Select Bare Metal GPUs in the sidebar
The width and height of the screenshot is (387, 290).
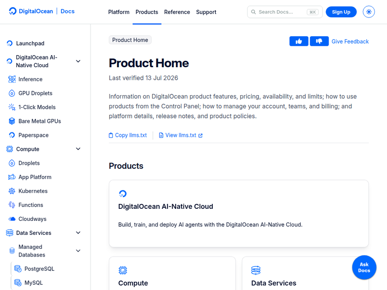(40, 121)
